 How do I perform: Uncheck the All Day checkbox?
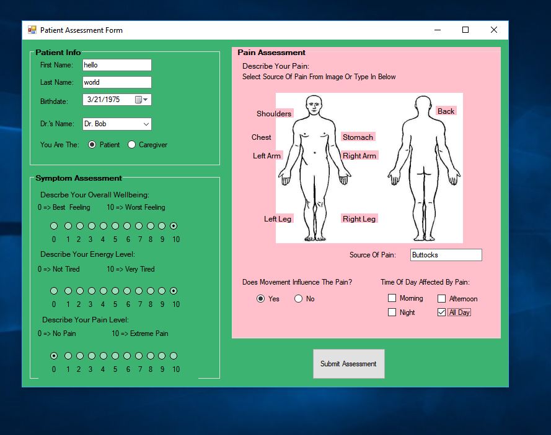click(441, 312)
